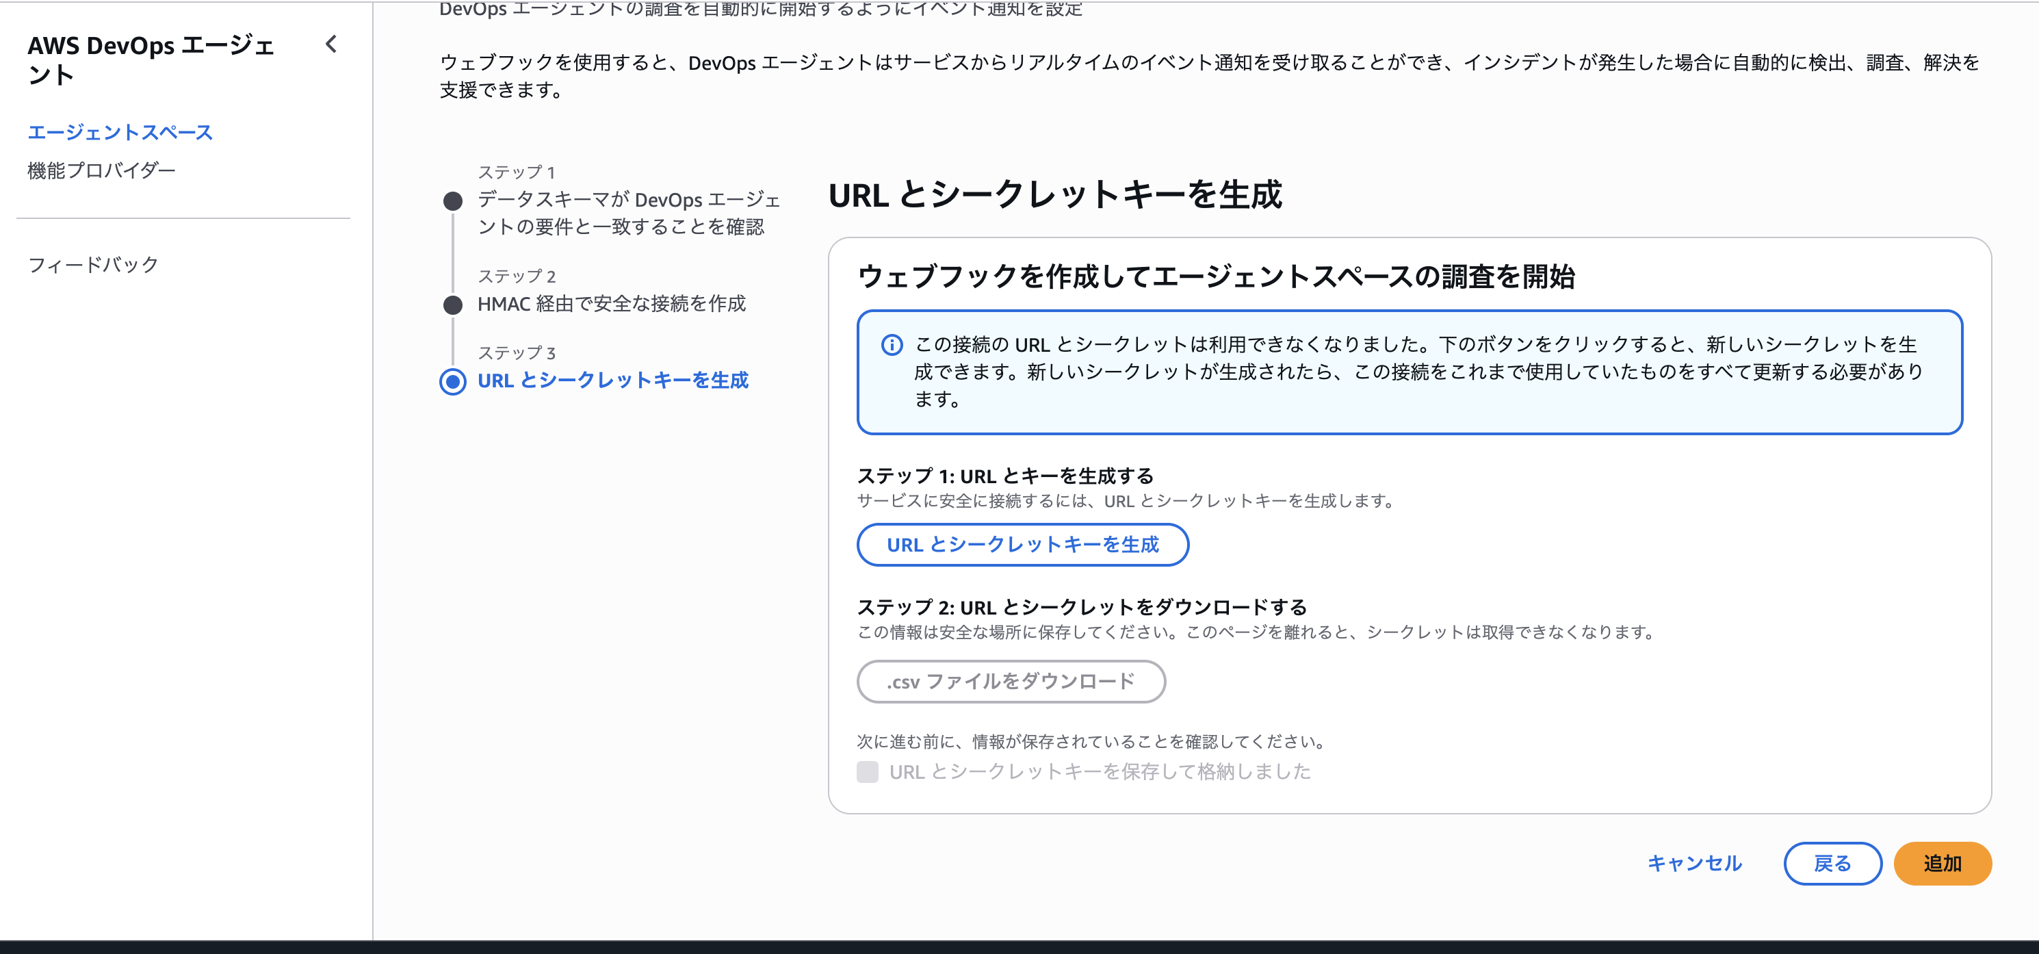Click the URL とシークレットキーを生成 button
This screenshot has height=954, width=2039.
[x=1023, y=545]
